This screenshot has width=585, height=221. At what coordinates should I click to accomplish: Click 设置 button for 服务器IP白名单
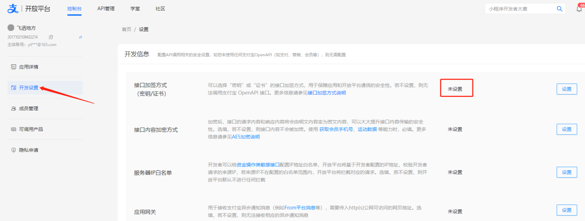click(566, 172)
